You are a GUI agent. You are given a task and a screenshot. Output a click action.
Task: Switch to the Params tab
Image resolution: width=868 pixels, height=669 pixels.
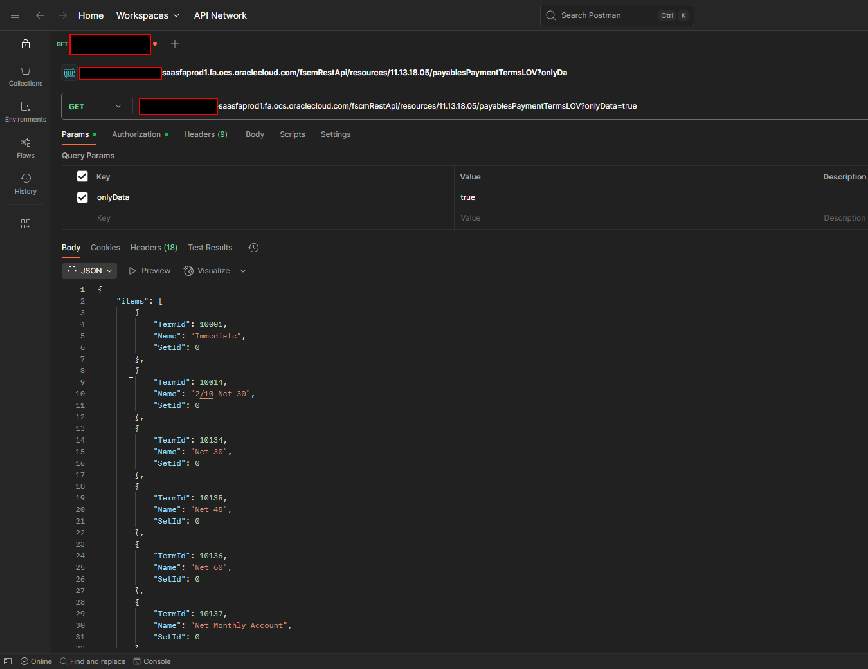tap(78, 134)
